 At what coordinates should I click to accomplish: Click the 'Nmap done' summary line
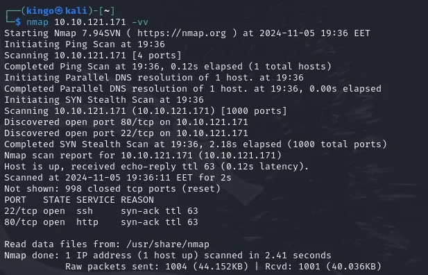tap(168, 256)
